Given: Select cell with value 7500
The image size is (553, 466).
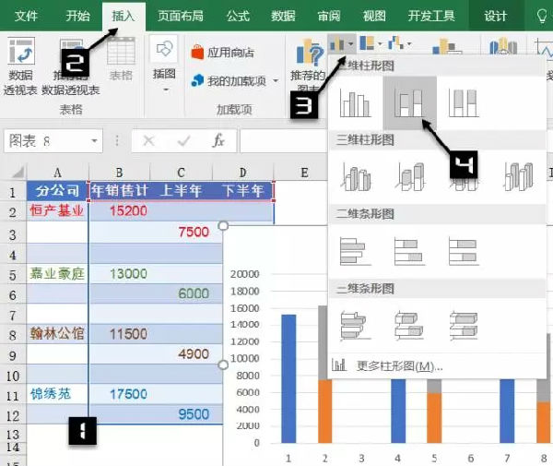Looking at the screenshot, I should point(182,233).
